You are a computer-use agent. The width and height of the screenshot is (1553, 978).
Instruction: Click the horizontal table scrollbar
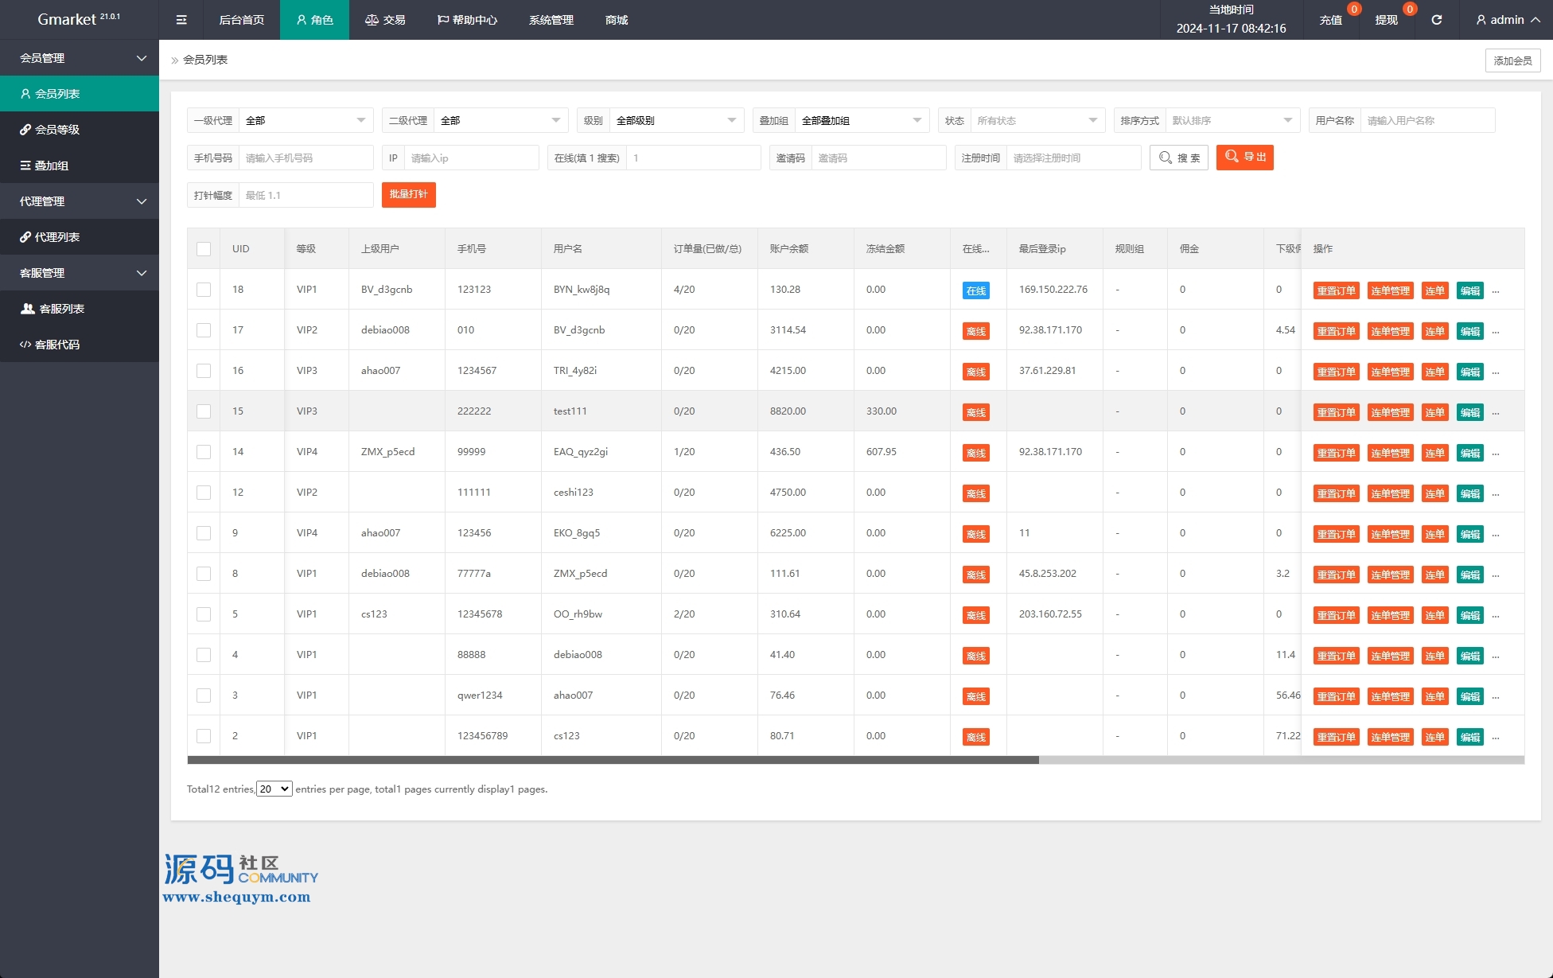(613, 760)
